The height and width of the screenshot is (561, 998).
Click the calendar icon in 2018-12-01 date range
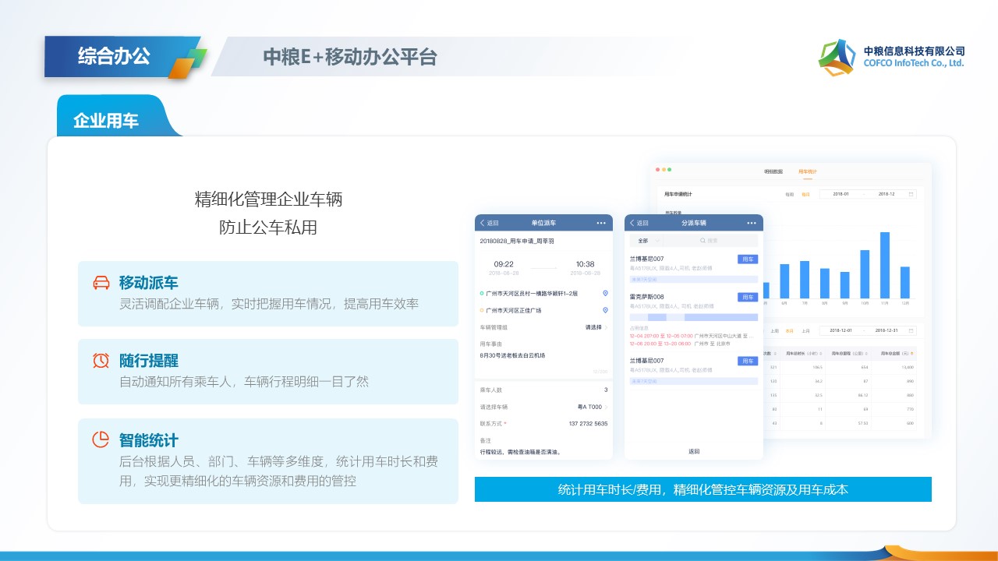(910, 330)
